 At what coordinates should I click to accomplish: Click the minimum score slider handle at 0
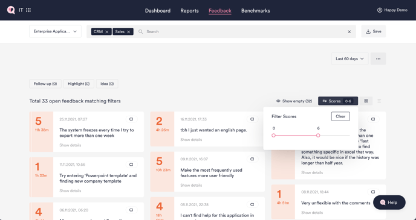[273, 136]
